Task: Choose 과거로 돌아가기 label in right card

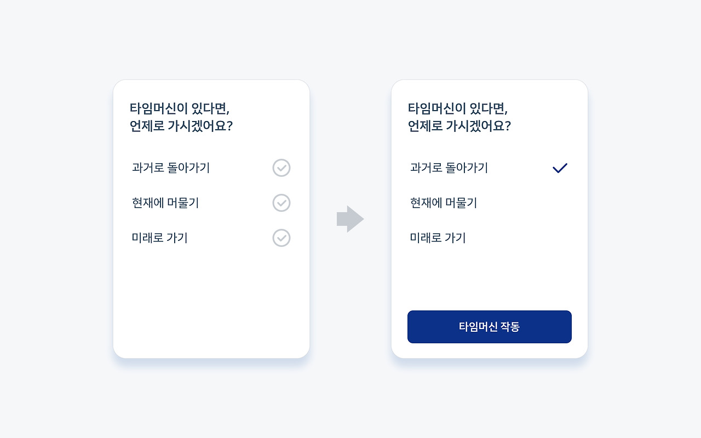Action: (x=449, y=168)
